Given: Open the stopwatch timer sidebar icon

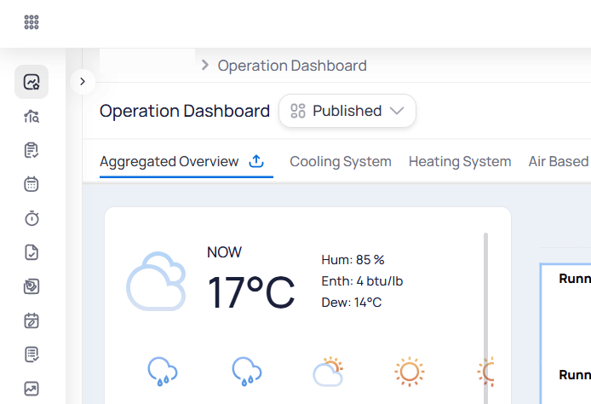Looking at the screenshot, I should click(32, 218).
